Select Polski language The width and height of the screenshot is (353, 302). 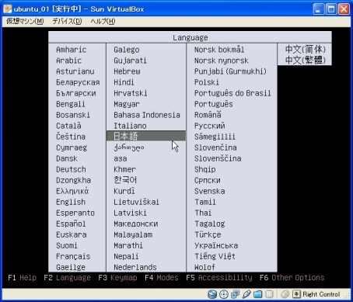(207, 82)
